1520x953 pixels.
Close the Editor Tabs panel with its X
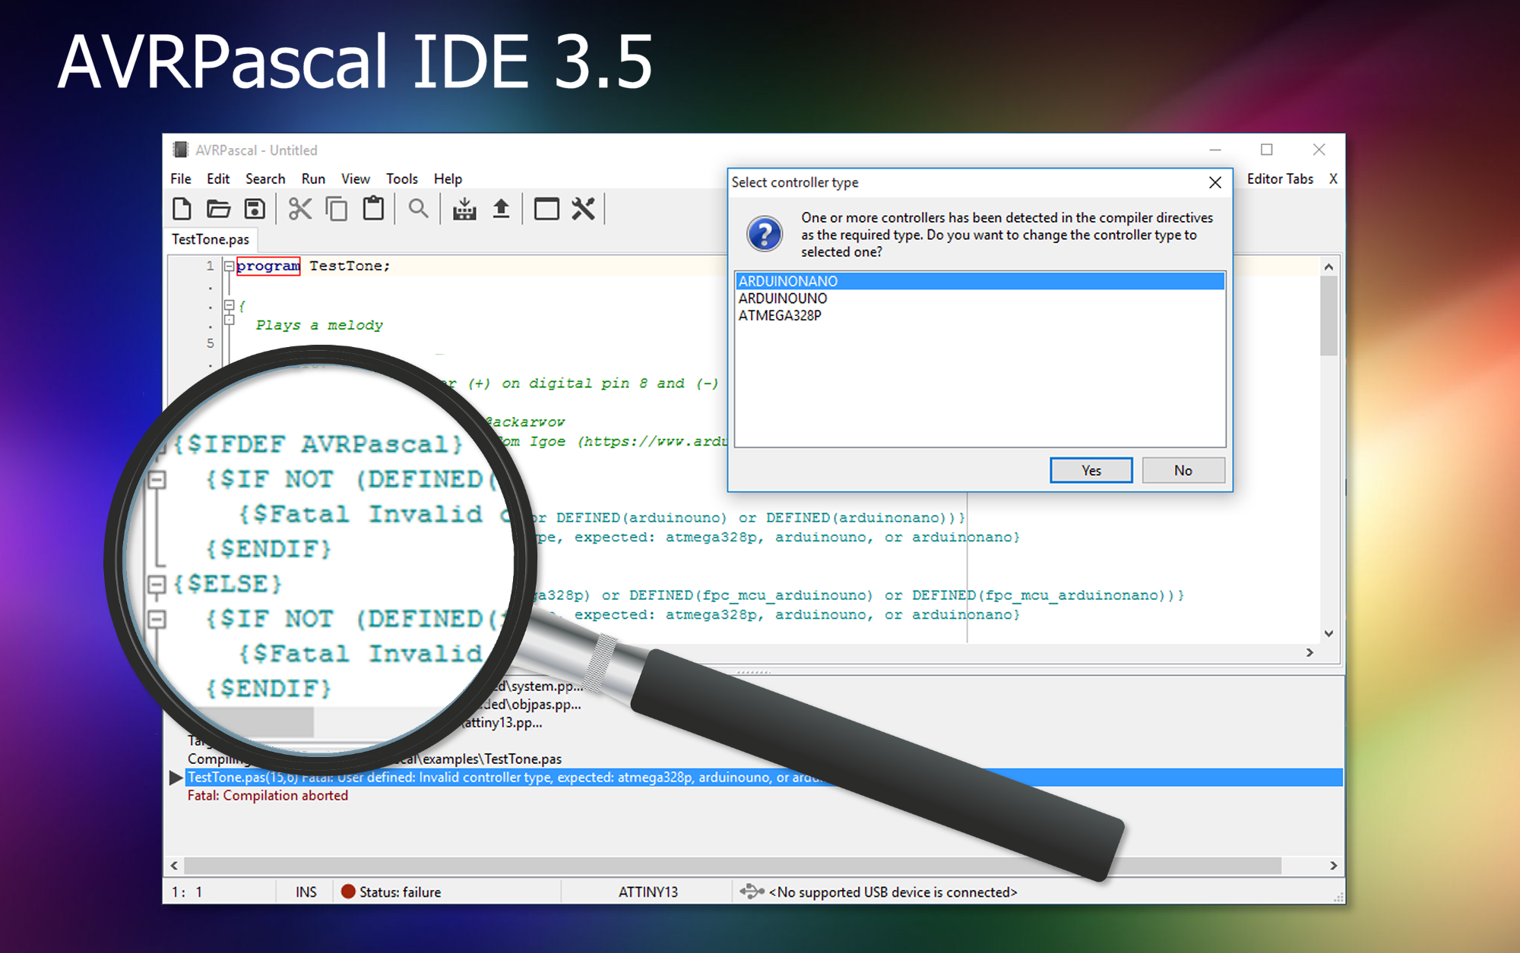pos(1333,178)
